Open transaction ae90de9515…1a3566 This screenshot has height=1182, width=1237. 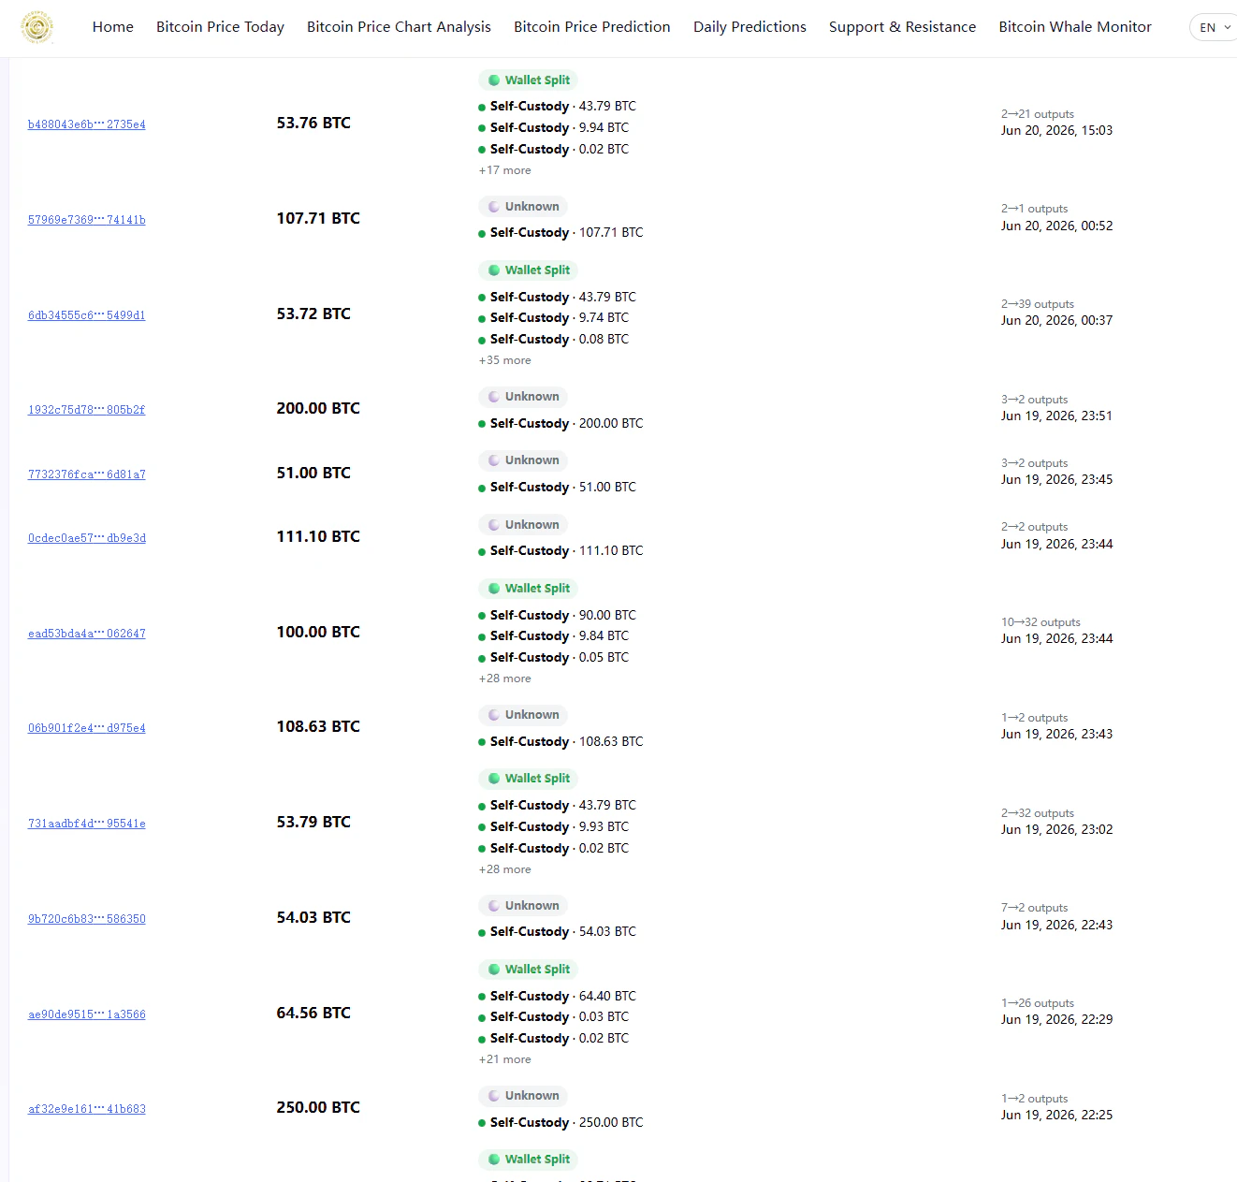coord(87,1014)
